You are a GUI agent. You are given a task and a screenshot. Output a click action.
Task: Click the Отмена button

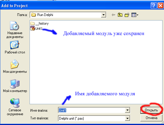click(x=151, y=118)
